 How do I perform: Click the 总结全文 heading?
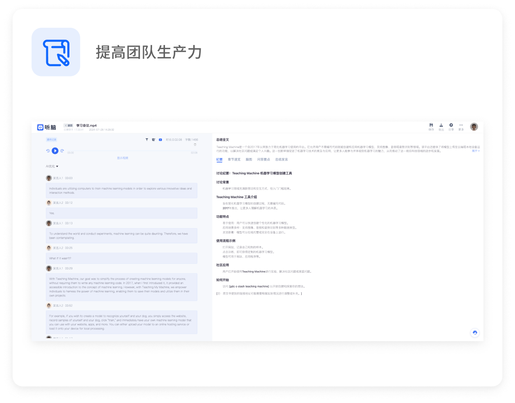pos(223,140)
